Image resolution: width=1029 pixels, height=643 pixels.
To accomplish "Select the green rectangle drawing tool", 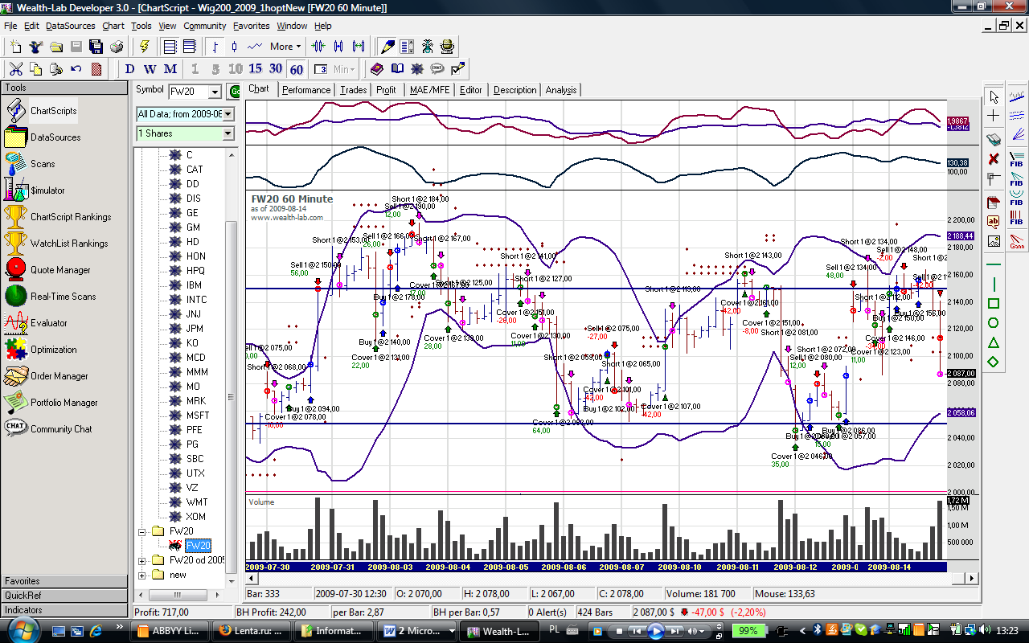I will 994,304.
